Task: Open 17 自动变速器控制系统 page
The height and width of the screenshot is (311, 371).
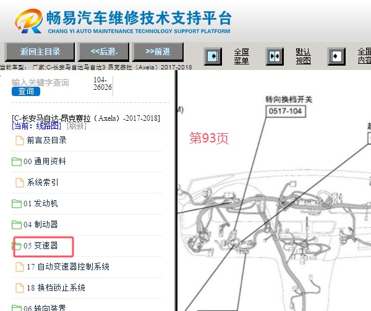Action: (x=68, y=266)
